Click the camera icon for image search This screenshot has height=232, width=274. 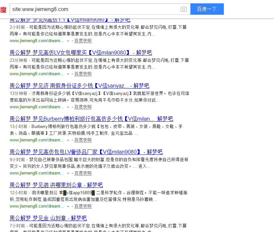click(x=183, y=9)
